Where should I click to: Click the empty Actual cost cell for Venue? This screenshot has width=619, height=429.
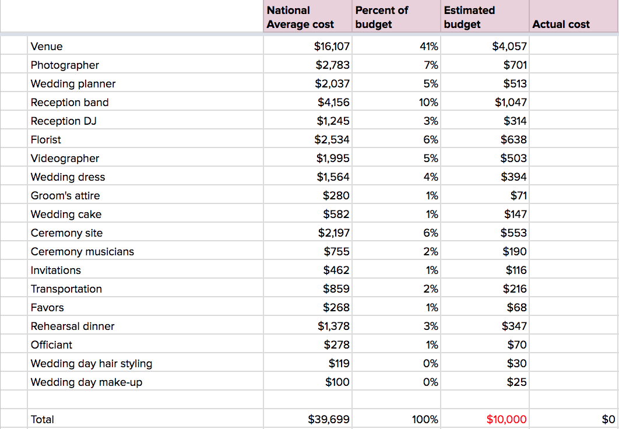click(574, 47)
